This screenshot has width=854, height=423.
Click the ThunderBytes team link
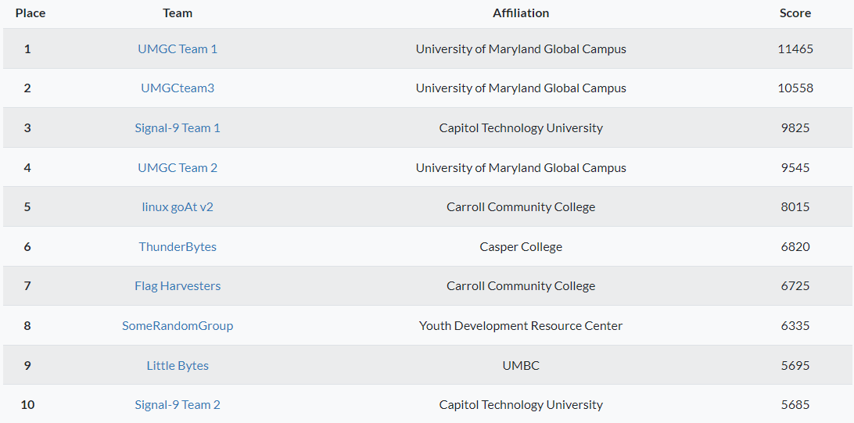178,246
